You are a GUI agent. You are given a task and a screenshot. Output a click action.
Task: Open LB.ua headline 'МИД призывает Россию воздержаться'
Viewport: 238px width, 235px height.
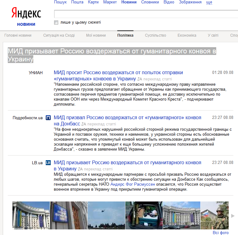tap(128, 165)
